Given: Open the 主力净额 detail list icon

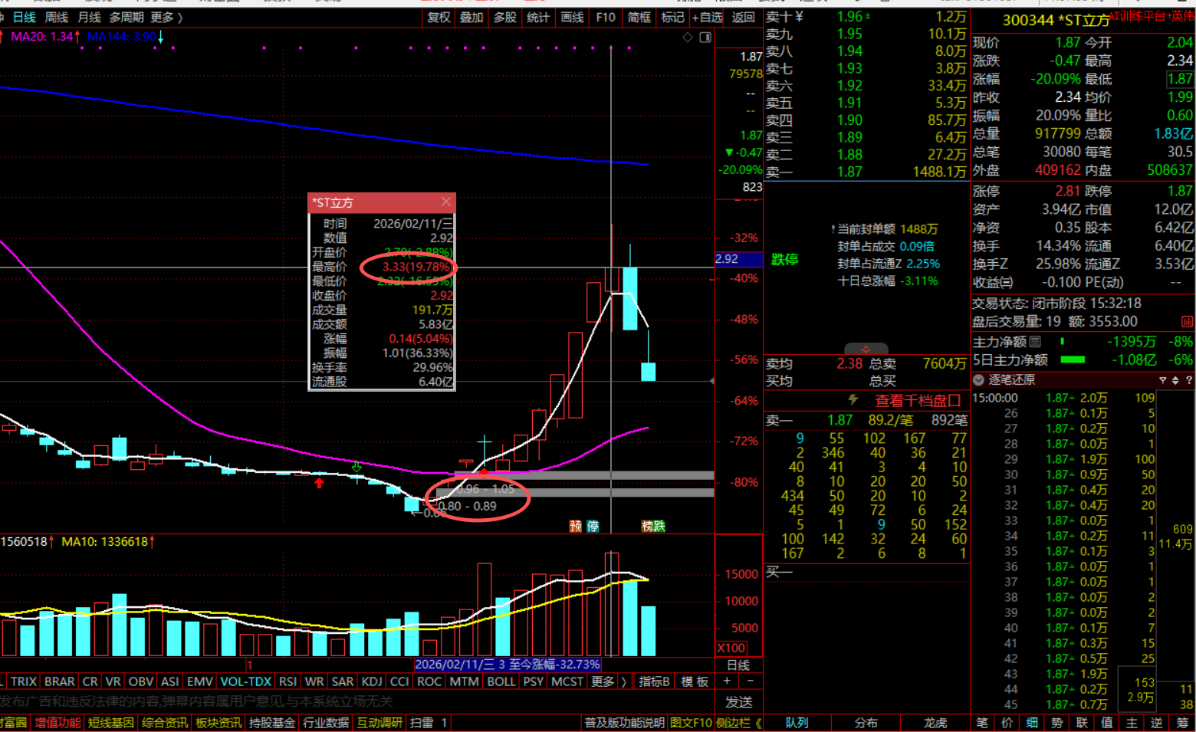Looking at the screenshot, I should 1036,342.
